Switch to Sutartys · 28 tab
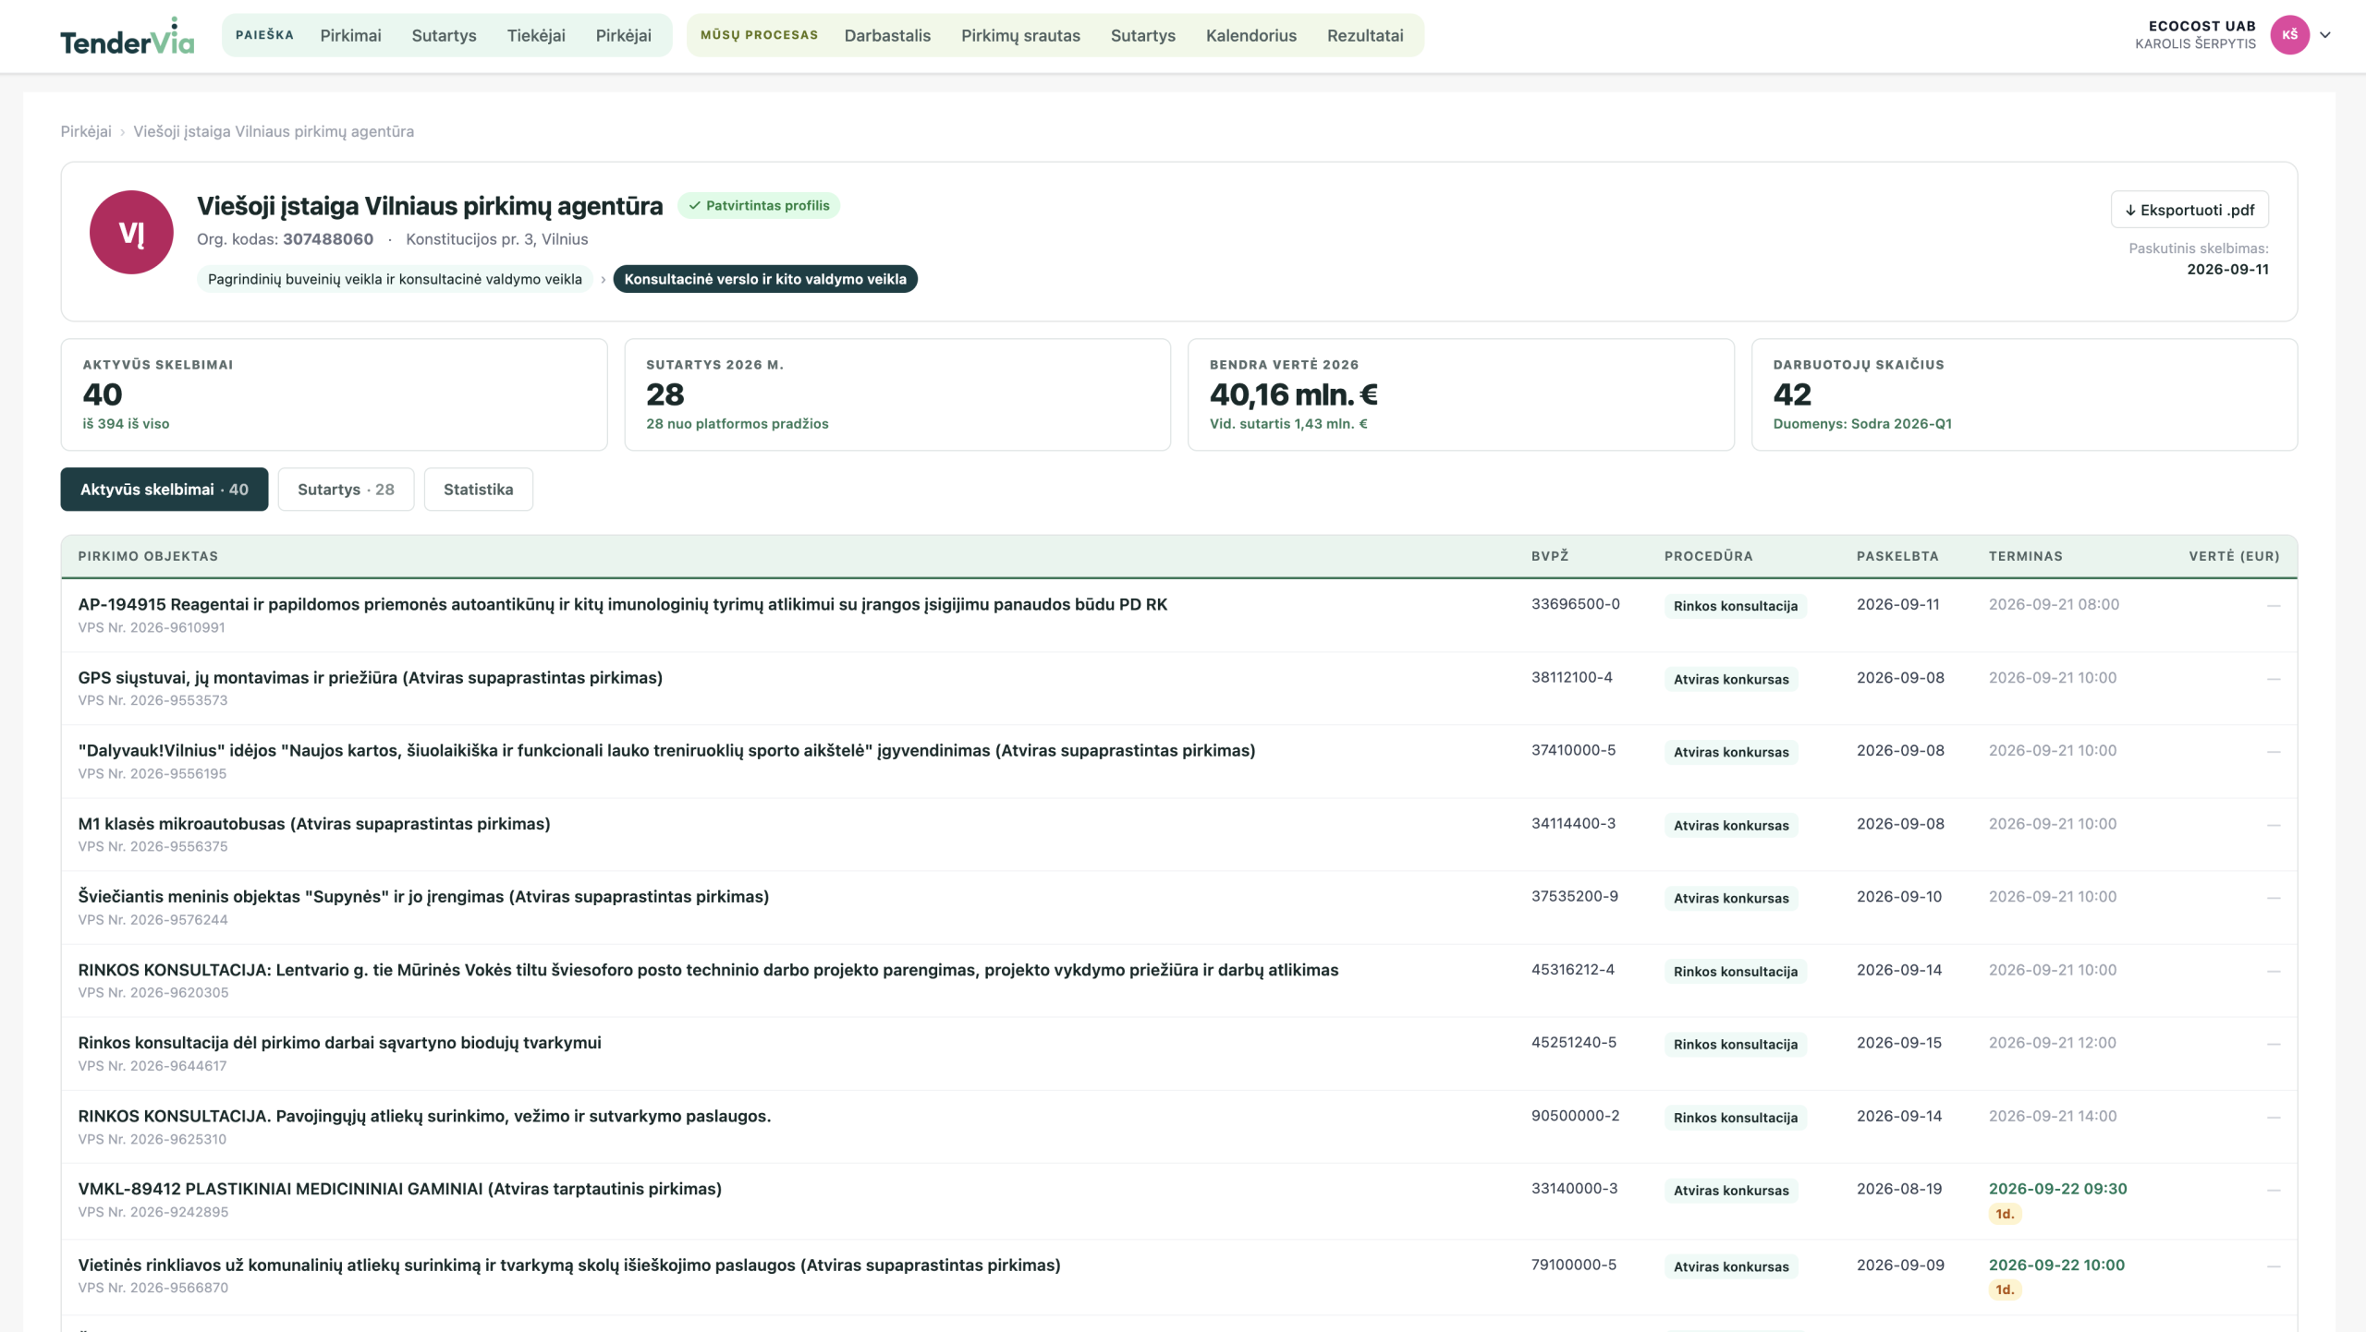 (346, 490)
